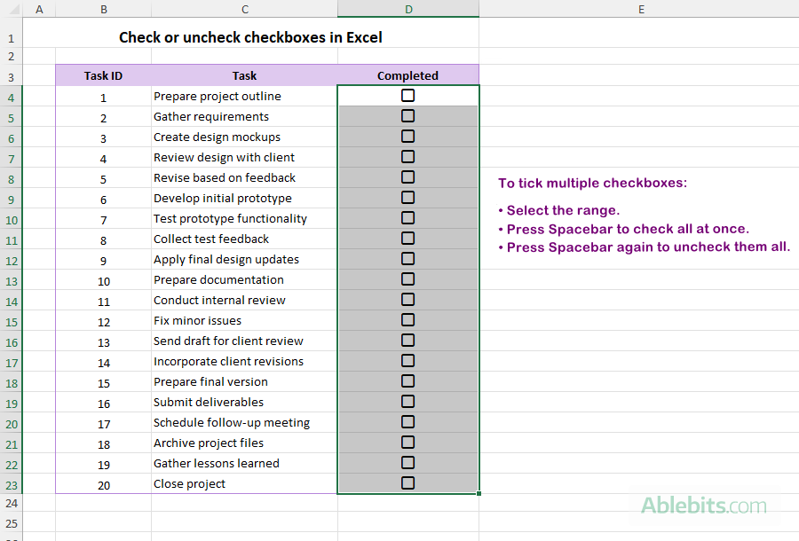Check the "Prepare project outline" checkbox
This screenshot has height=541, width=799.
point(407,95)
